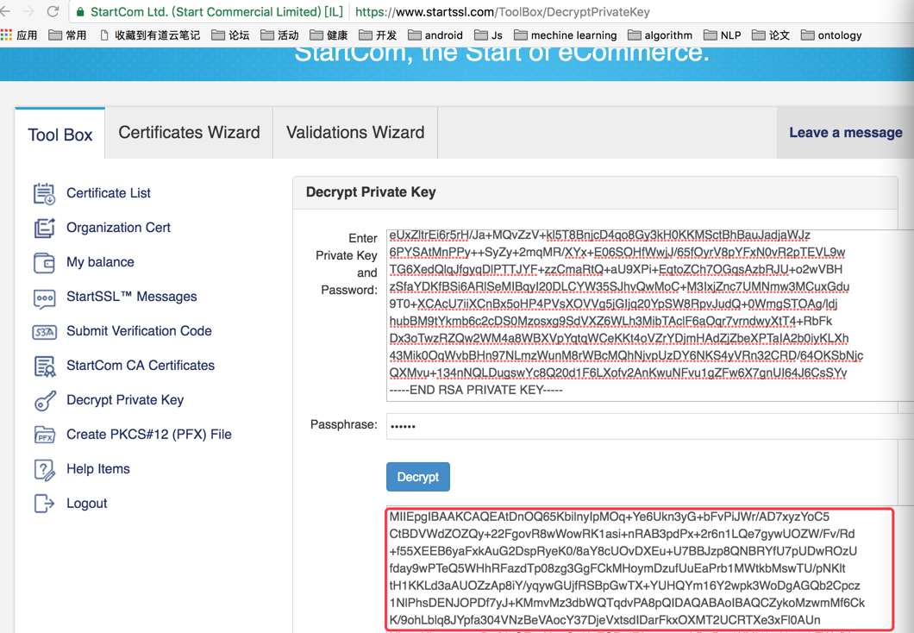Click inside the encrypted private key textarea

(650, 316)
